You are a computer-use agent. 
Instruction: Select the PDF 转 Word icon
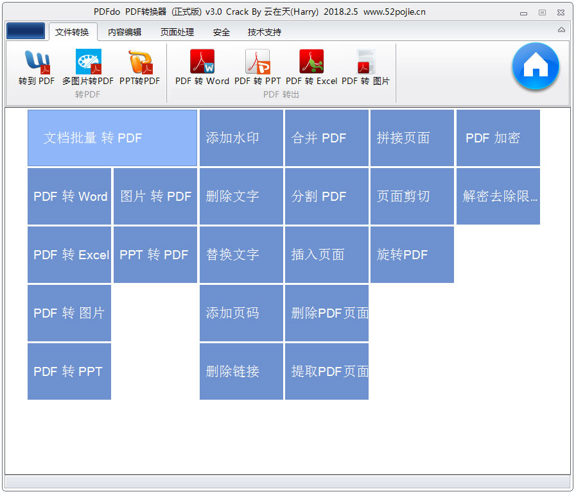(202, 66)
